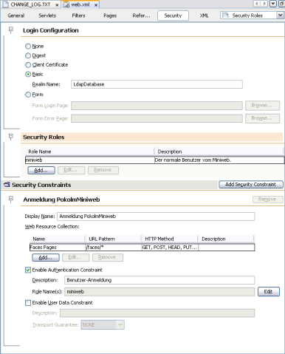Click Remove under Security Roles

tap(103, 170)
